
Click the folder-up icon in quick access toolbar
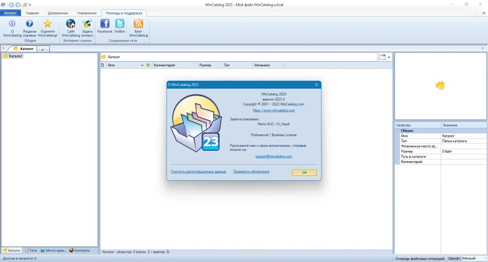click(x=25, y=4)
